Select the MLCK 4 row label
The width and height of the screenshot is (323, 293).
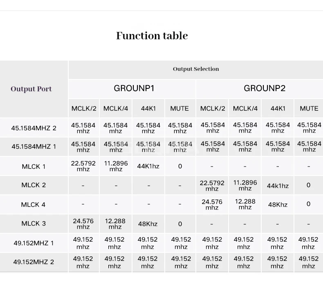(34, 205)
